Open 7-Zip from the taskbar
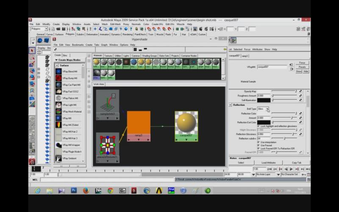Viewport: 339px width, 212px height. click(x=122, y=190)
